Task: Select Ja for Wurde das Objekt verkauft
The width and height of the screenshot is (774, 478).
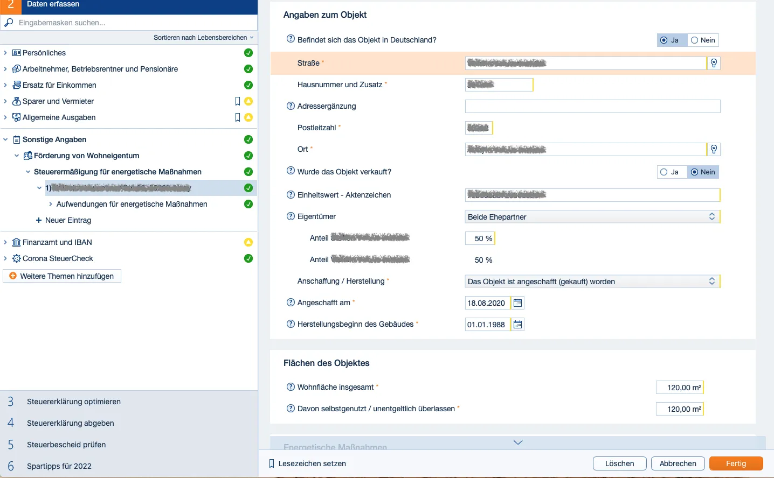Action: (x=669, y=172)
